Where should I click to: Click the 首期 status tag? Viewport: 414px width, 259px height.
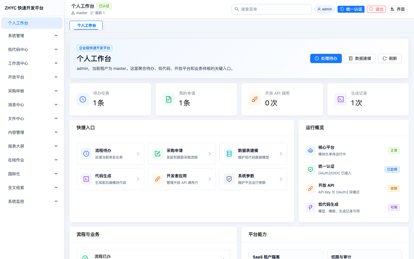coord(394,188)
